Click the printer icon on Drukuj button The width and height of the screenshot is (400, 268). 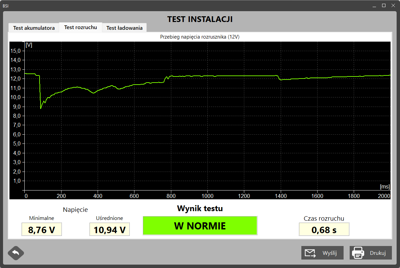358,253
